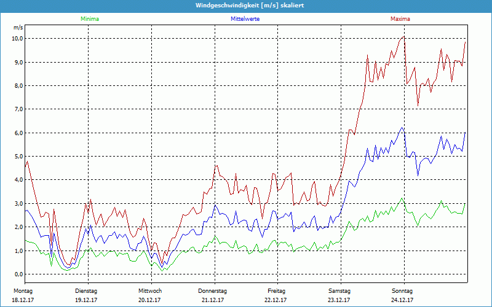Screen dimensions: 492x307
Task: Click the blue Mittelwerte peak at the Sonntag gridline
Action: point(402,128)
